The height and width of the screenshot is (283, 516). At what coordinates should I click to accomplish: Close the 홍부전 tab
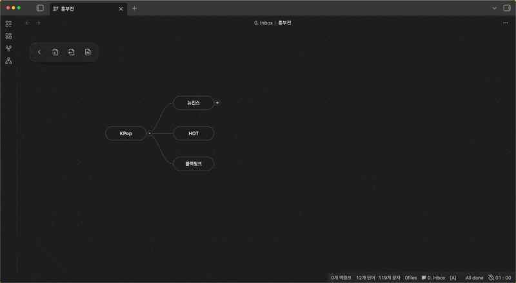pyautogui.click(x=121, y=9)
